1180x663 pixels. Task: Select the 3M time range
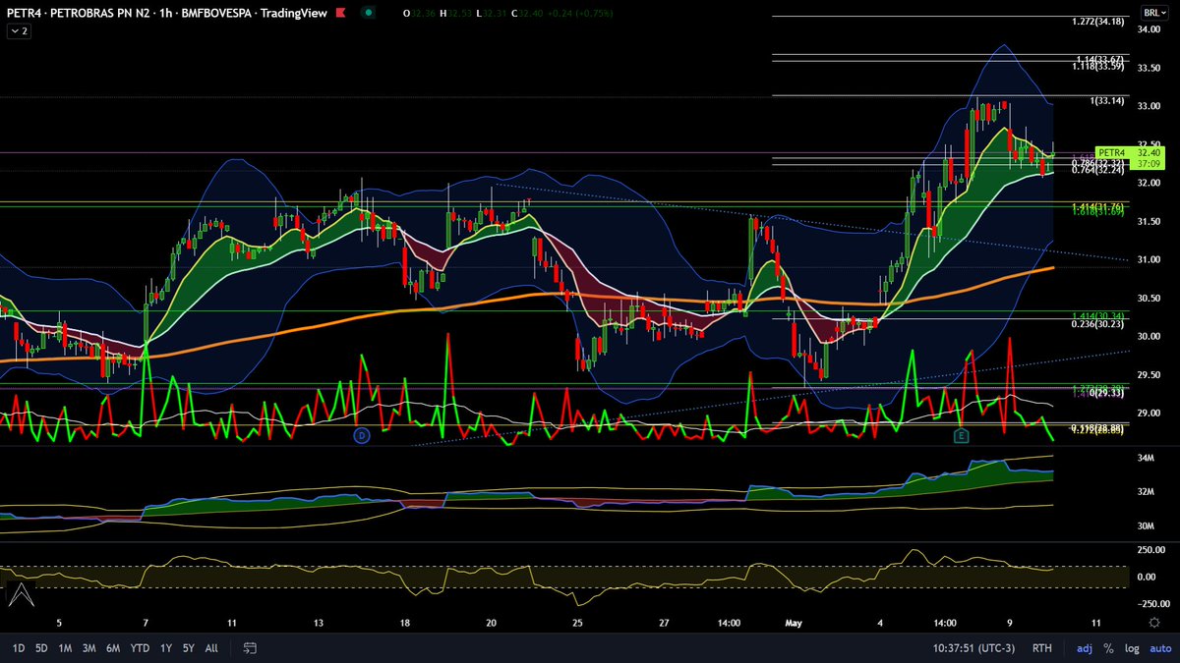pos(89,648)
